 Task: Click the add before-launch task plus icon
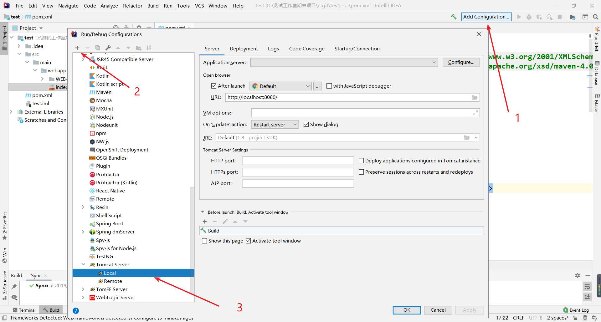[205, 222]
